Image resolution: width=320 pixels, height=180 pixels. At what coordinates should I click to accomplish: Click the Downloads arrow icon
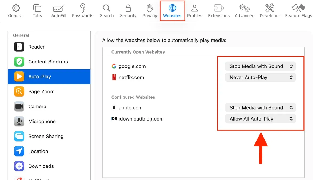click(x=19, y=166)
